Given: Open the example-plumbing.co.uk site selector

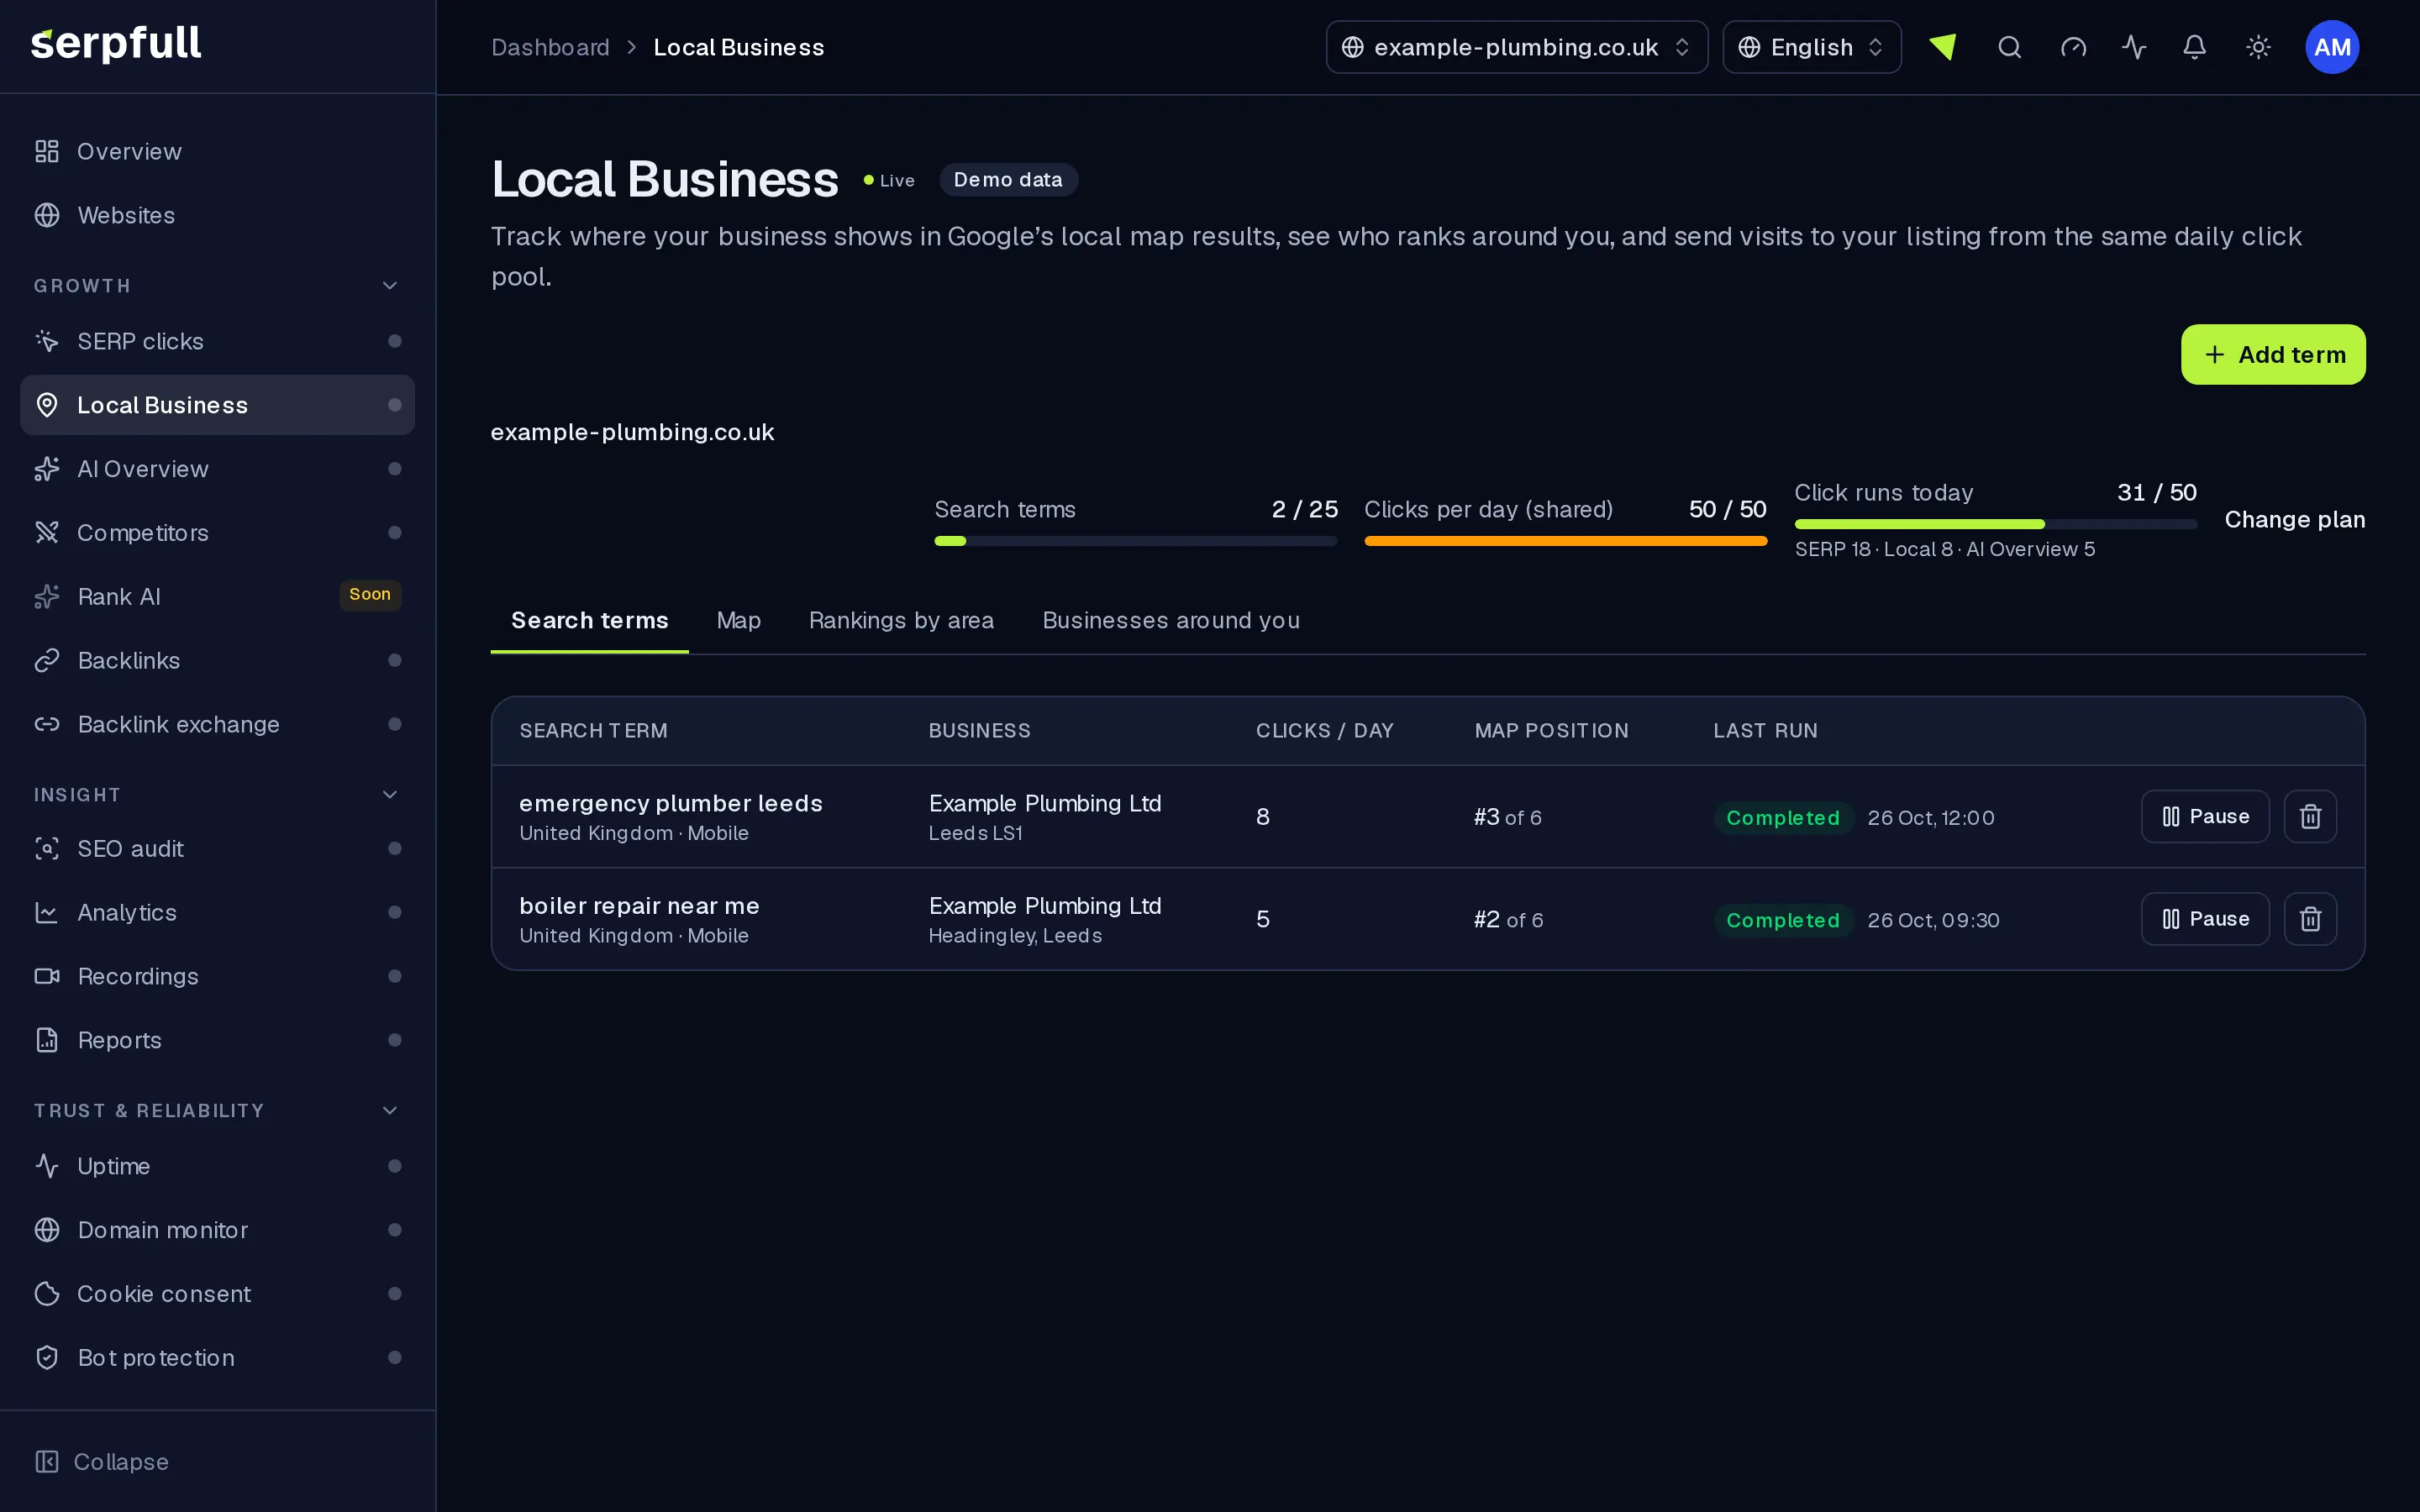Looking at the screenshot, I should point(1516,47).
